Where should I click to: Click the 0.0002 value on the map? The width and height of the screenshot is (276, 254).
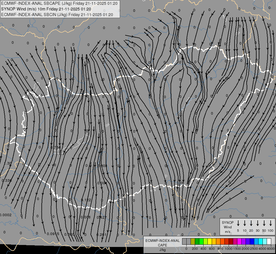point(5,215)
